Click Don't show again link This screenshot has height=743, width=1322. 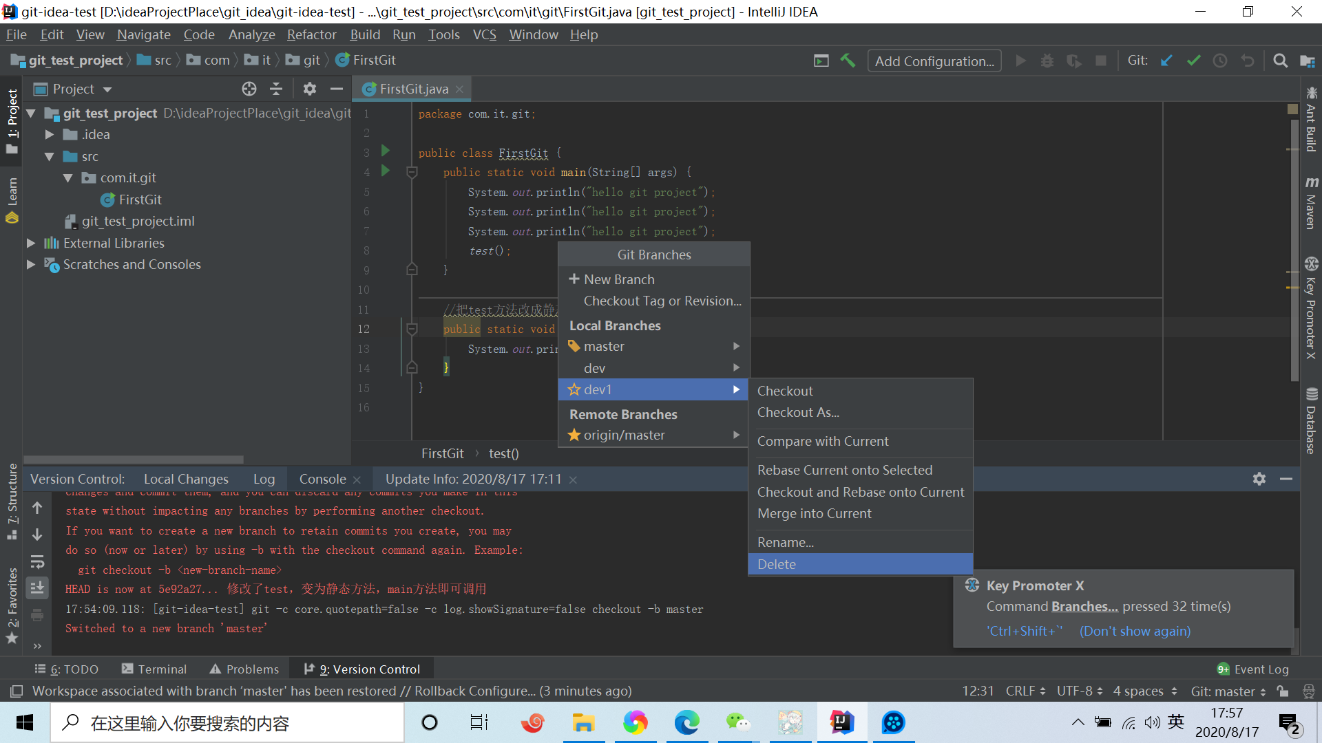pyautogui.click(x=1135, y=631)
